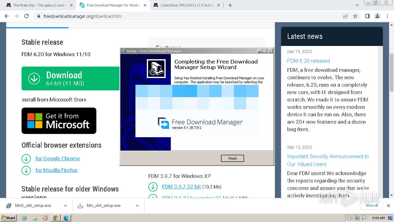Close the downloads bar
The image size is (394, 222).
pos(388,206)
